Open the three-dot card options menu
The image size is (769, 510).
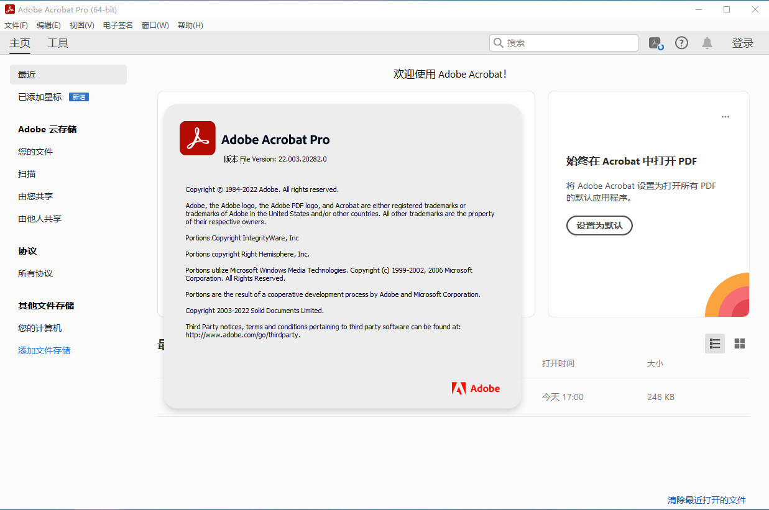tap(725, 117)
